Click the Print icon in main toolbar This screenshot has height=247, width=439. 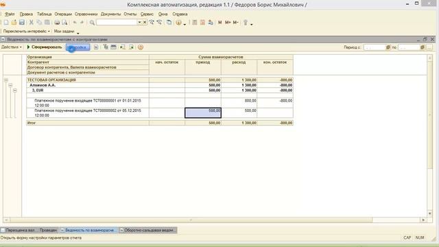click(x=57, y=23)
